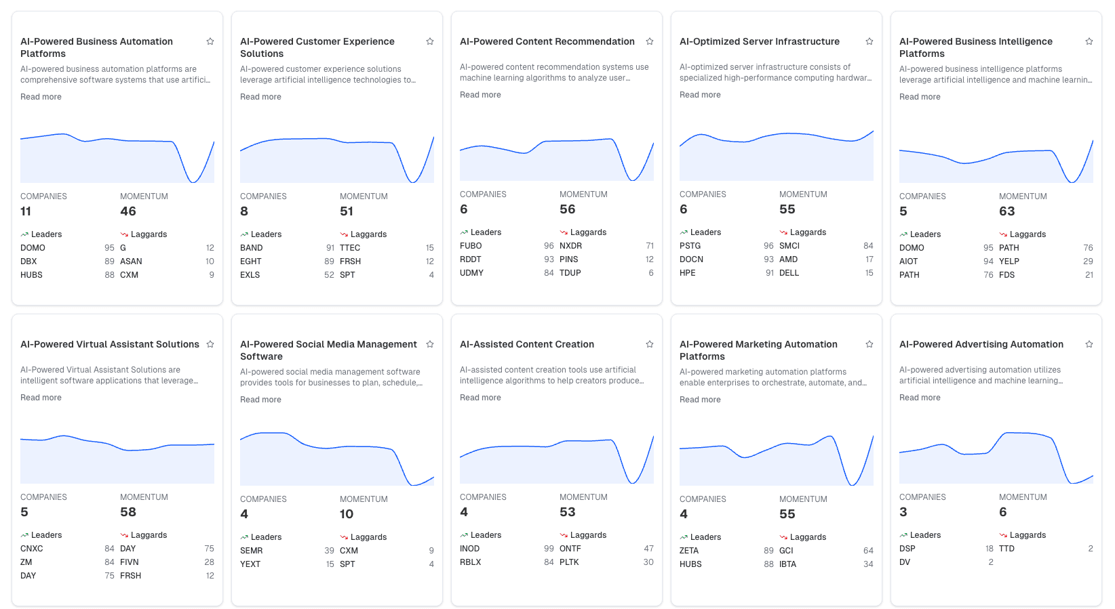1115x609 pixels.
Task: Star AI-Powered Social Media Management Software
Action: pos(430,344)
